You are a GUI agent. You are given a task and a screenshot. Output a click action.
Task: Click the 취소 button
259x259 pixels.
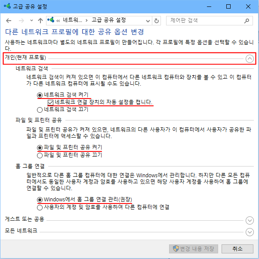237,249
